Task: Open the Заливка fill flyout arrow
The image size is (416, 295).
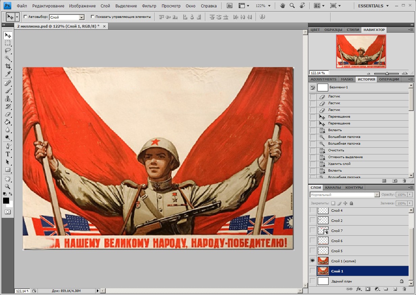Action: tap(410, 203)
